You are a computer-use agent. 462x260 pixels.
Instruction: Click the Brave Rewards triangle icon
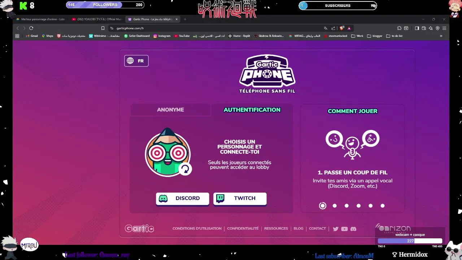coord(349,28)
